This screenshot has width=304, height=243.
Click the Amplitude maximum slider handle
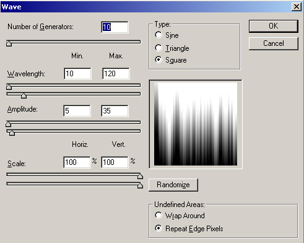pos(12,133)
